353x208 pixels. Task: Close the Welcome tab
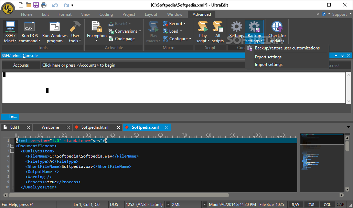pyautogui.click(x=68, y=128)
